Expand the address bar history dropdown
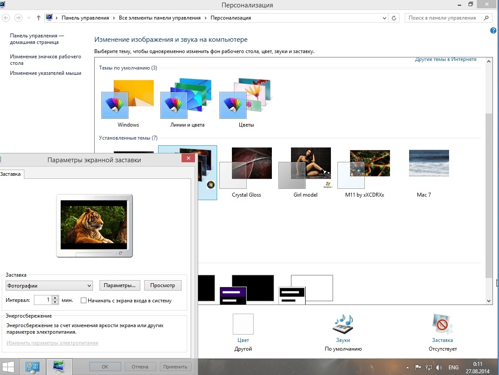Viewport: 499px width, 375px height. click(x=384, y=18)
